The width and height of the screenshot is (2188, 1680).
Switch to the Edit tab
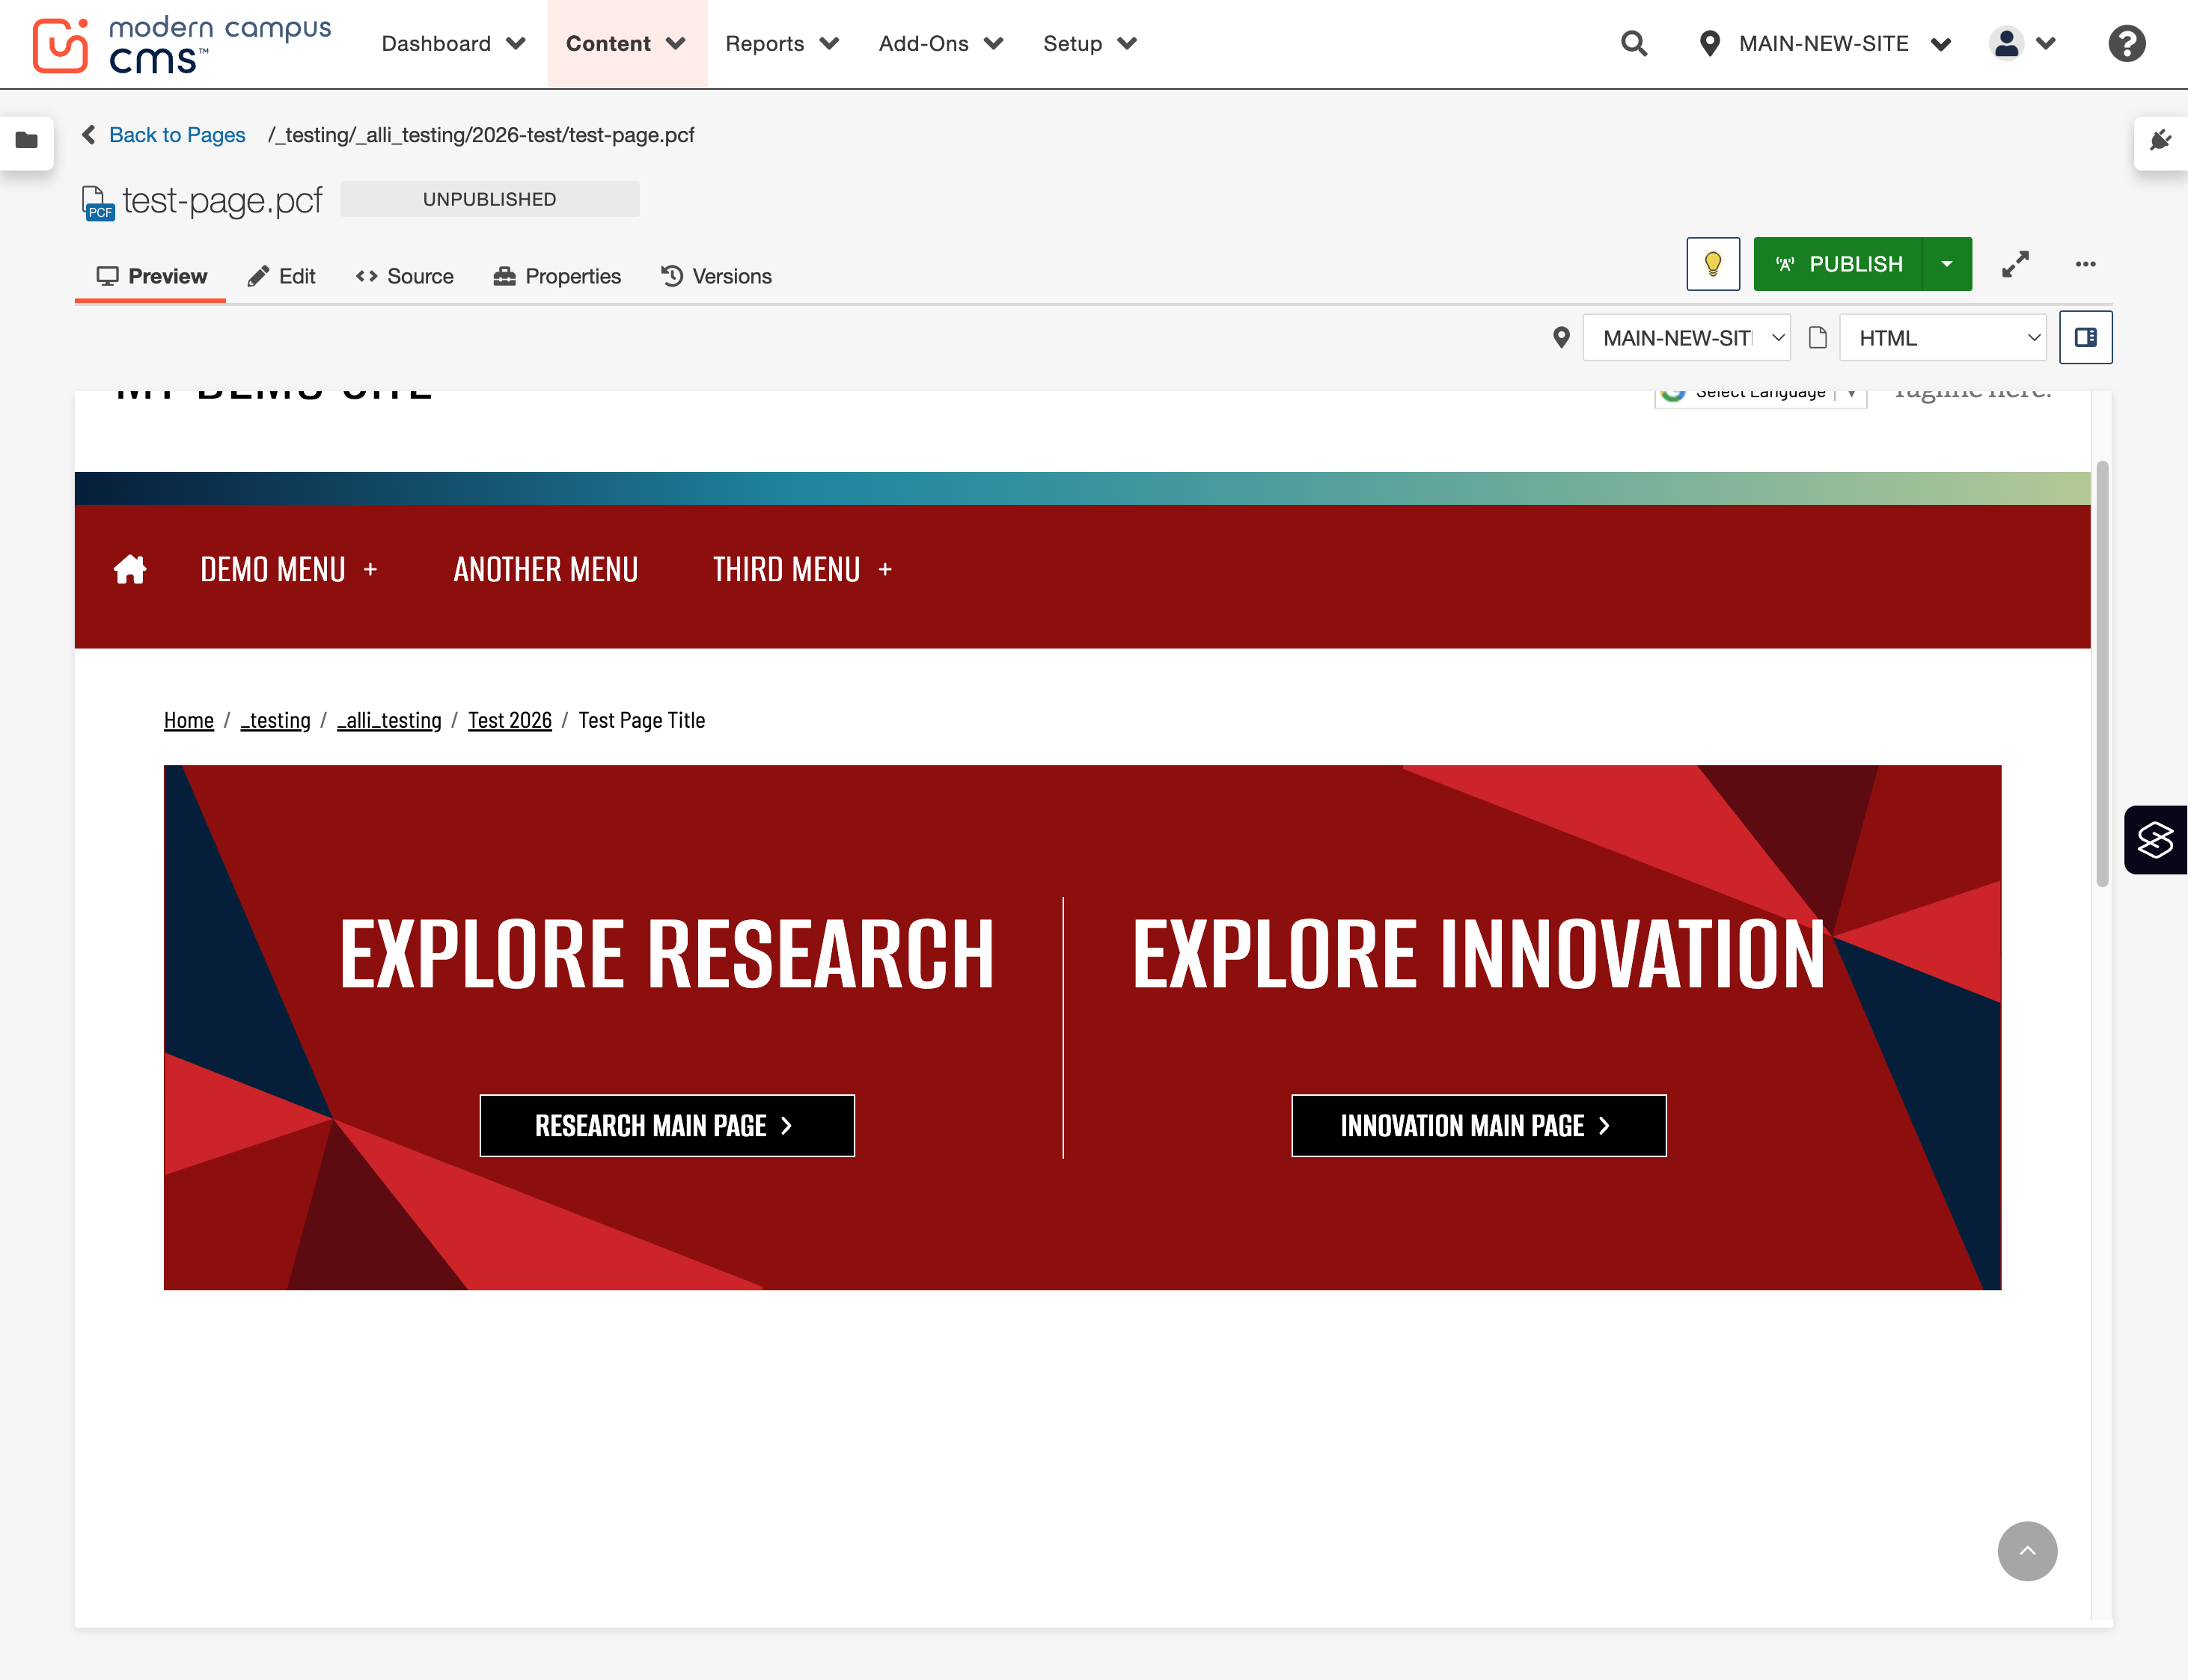[282, 276]
